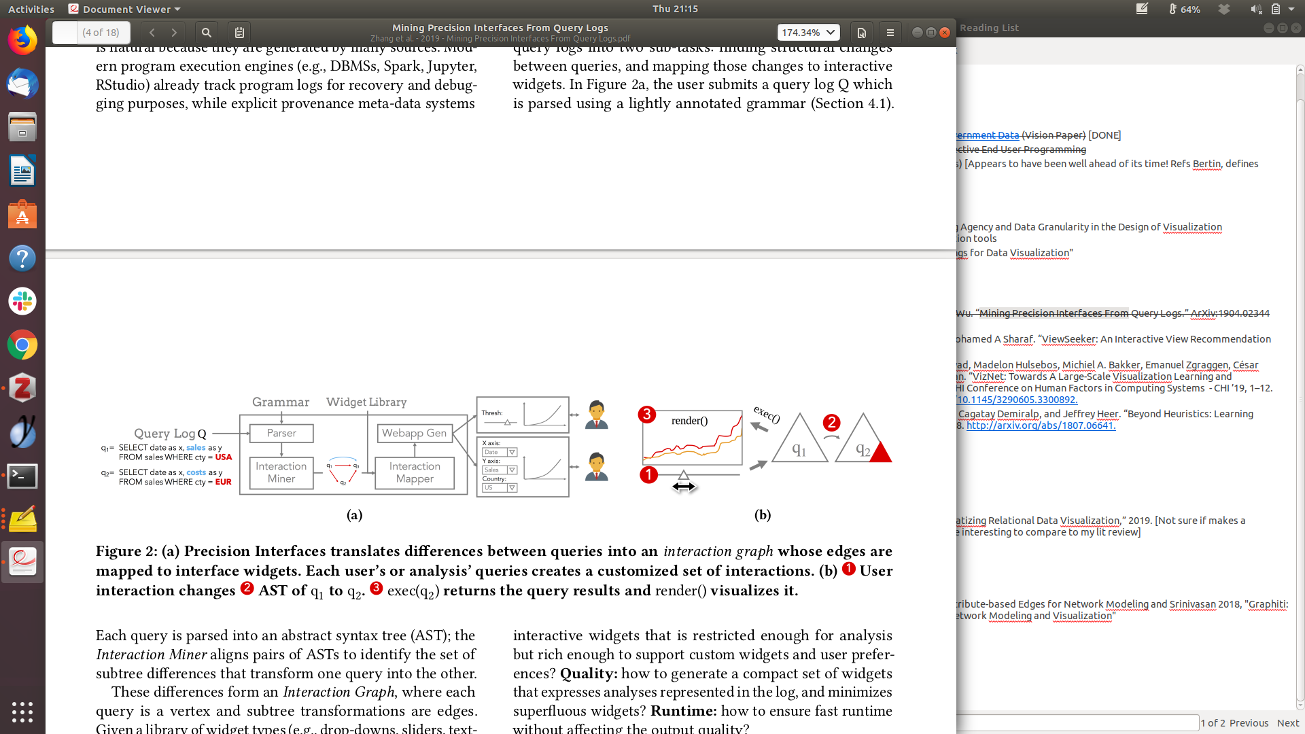Open the hamburger menu
The height and width of the screenshot is (734, 1305).
click(x=890, y=33)
